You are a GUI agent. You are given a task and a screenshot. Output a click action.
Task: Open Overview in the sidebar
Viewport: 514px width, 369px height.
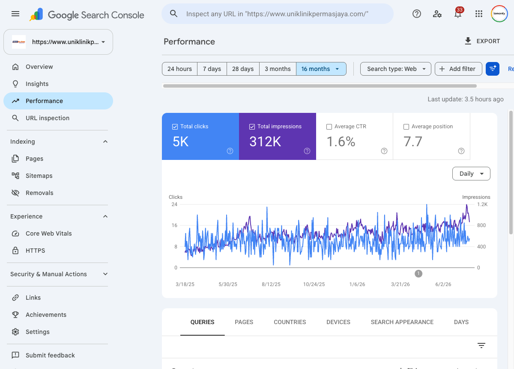point(58,67)
